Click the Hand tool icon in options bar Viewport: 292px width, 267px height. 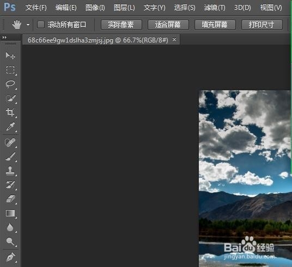tap(16, 24)
